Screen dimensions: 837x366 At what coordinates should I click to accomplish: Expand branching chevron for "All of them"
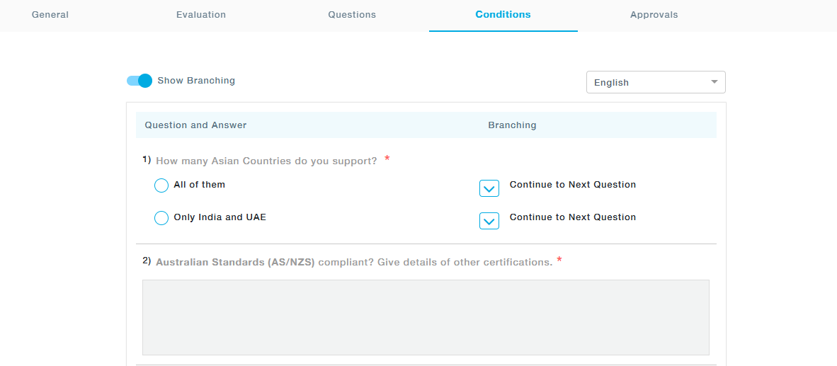pos(489,188)
